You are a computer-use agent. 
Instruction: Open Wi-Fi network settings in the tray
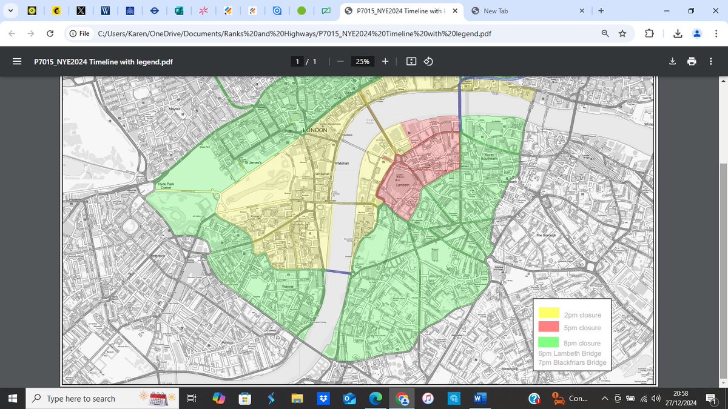point(644,398)
